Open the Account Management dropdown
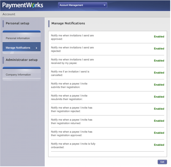Image resolution: width=171 pixels, height=167 pixels. [x=83, y=5]
